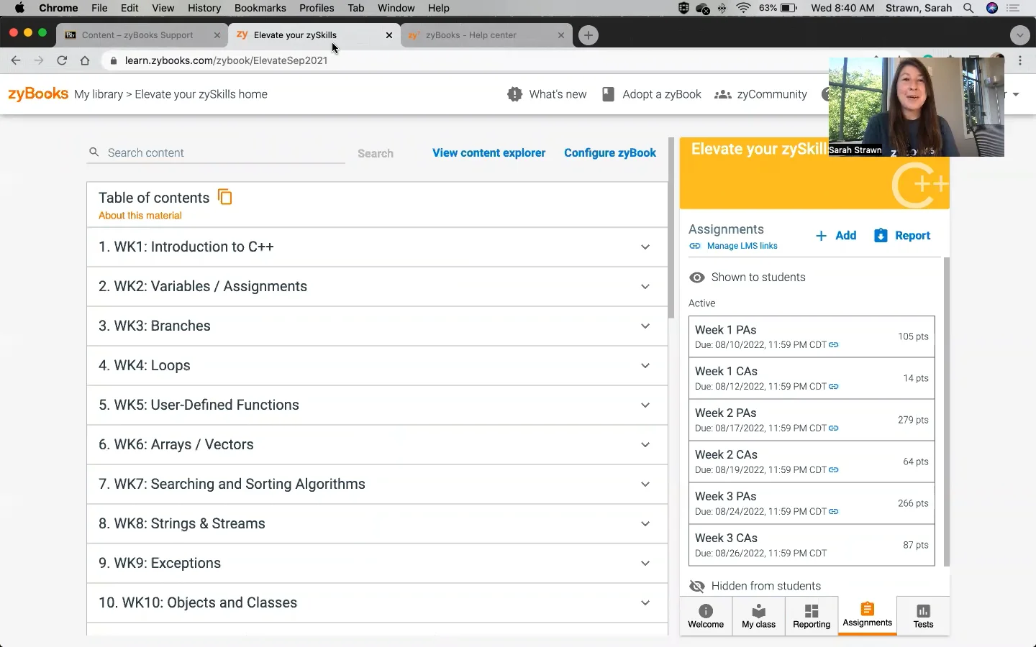Click the LMS link icon on Week 2 CAs

coord(834,470)
